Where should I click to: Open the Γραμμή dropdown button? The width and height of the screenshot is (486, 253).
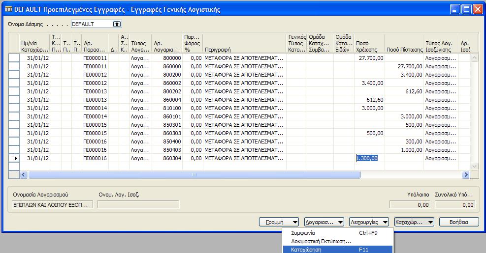[279, 222]
